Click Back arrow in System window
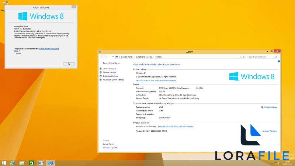Screen dimensions: 295x166 coord(101,57)
